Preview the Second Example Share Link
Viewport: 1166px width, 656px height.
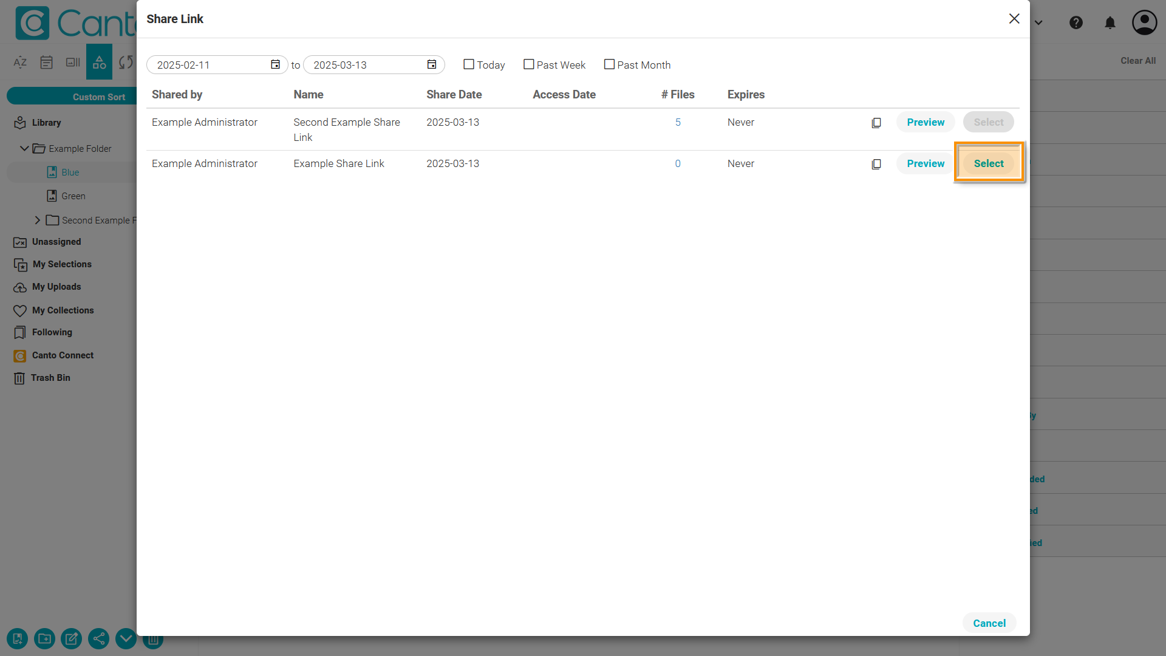(x=926, y=122)
